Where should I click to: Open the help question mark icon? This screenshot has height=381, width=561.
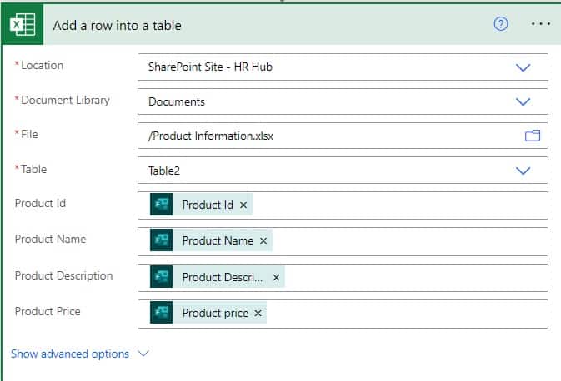pos(501,24)
